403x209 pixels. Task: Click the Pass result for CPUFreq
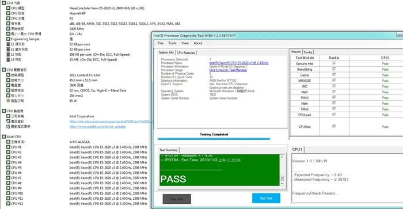pyautogui.click(x=385, y=127)
